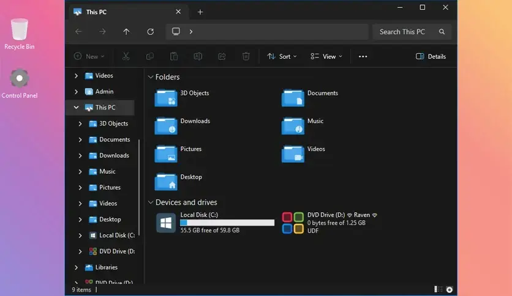
Task: Click the address bar path field
Action: point(267,32)
